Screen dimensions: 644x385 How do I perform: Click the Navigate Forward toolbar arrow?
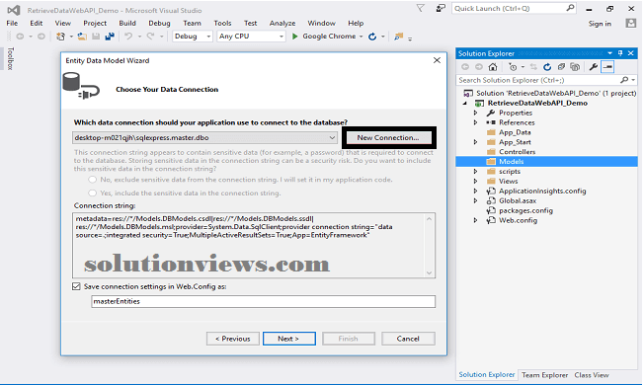(x=41, y=37)
